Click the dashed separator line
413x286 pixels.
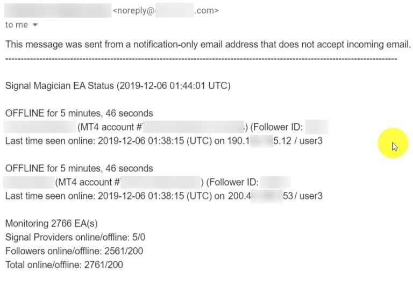(x=201, y=58)
